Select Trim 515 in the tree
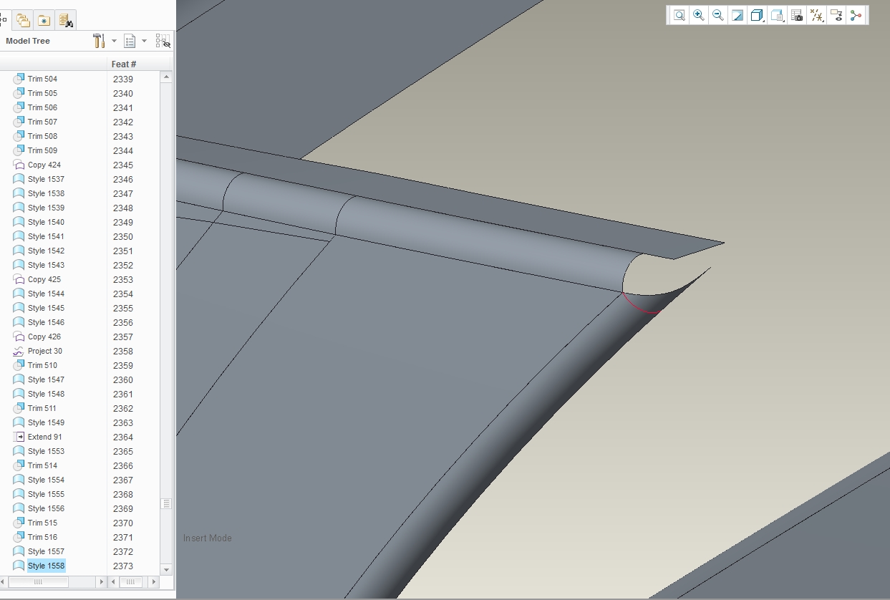The height and width of the screenshot is (600, 890). [42, 523]
